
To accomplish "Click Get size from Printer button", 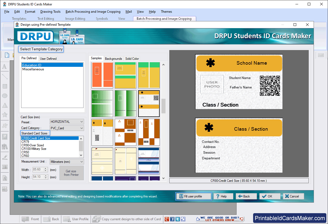I will click(71, 173).
